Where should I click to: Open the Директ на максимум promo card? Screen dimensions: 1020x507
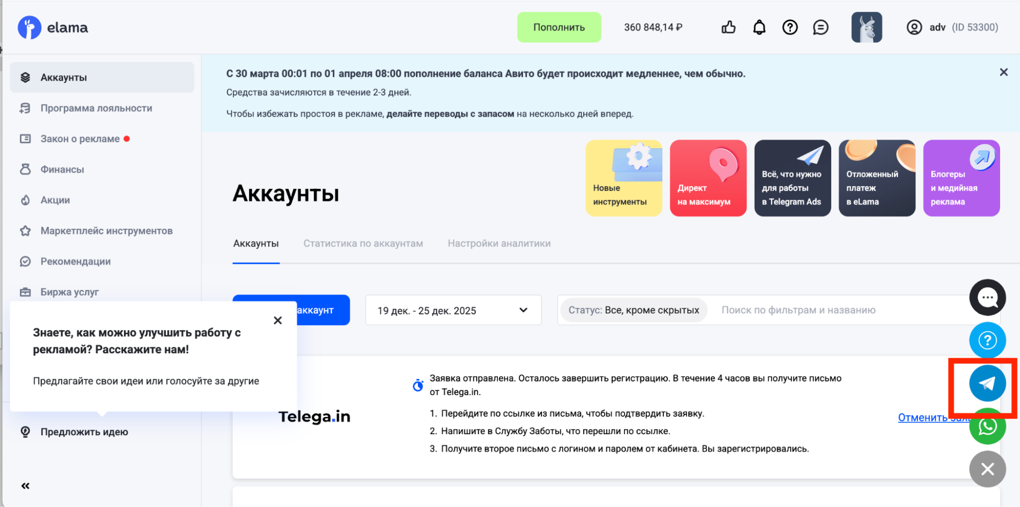pos(708,178)
